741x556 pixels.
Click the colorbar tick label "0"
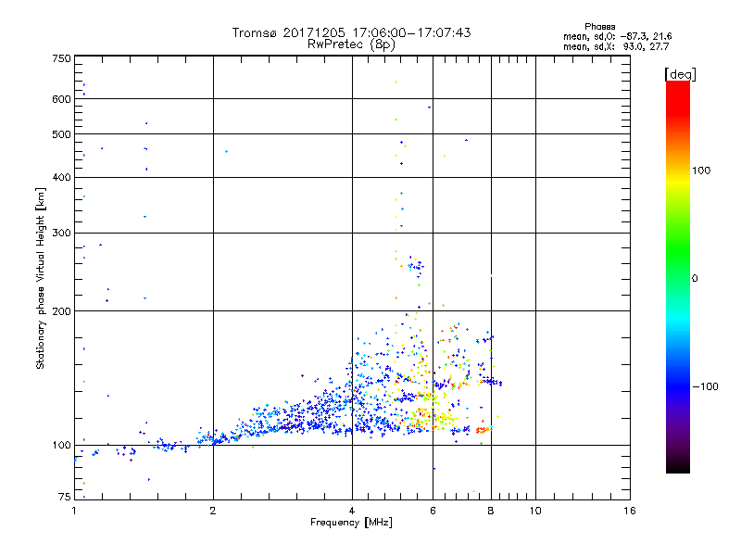pos(694,279)
